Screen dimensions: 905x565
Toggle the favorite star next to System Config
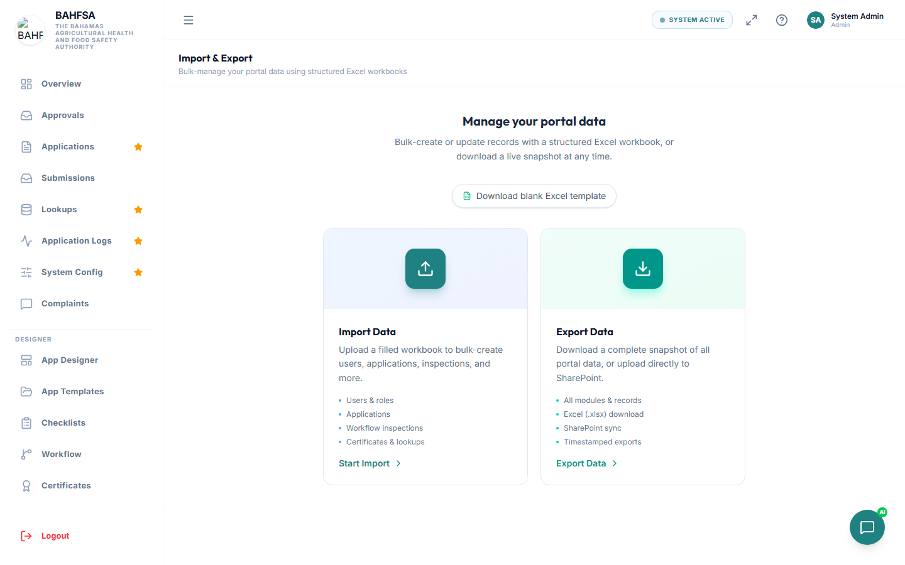pyautogui.click(x=138, y=272)
